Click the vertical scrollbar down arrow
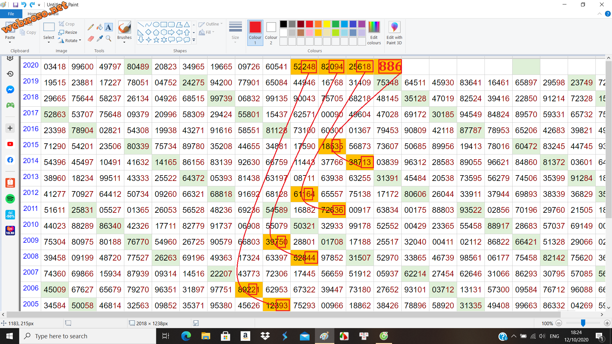612x344 pixels. pos(608,308)
